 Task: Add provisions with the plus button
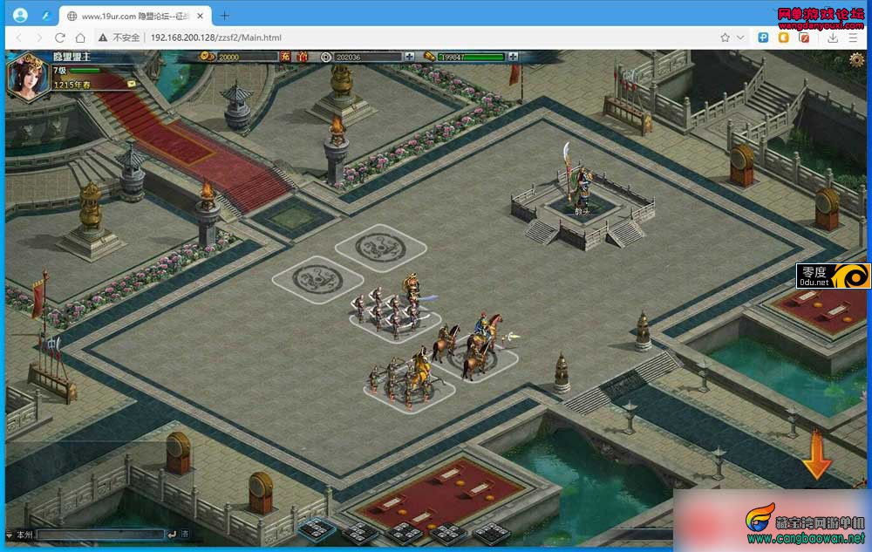point(513,57)
